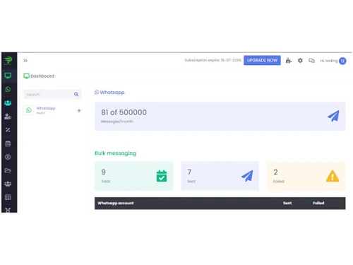Screen dimensions: 353x265
Task: Open the Dashboard monitor icon in sidebar
Action: coord(8,76)
